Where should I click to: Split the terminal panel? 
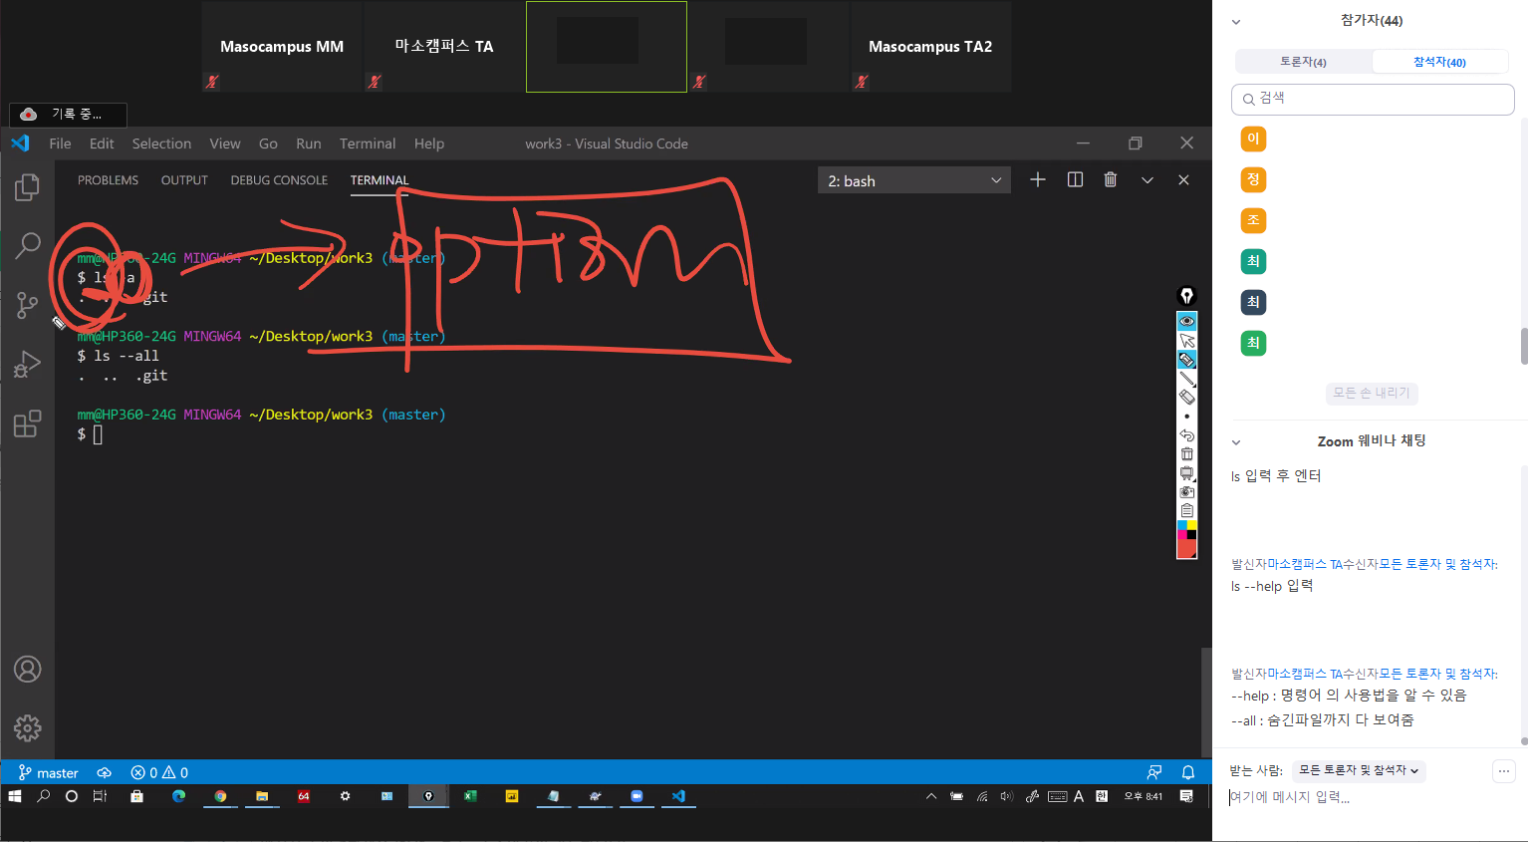(1075, 180)
